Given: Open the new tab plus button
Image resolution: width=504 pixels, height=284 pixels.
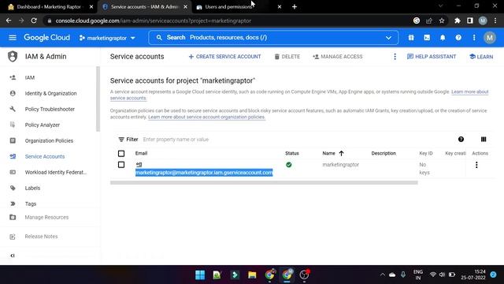Looking at the screenshot, I should [x=295, y=7].
